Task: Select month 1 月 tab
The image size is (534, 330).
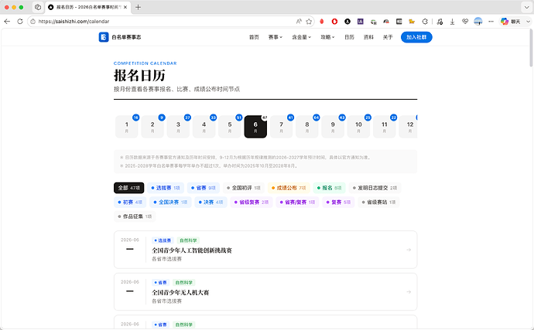Action: coord(127,127)
